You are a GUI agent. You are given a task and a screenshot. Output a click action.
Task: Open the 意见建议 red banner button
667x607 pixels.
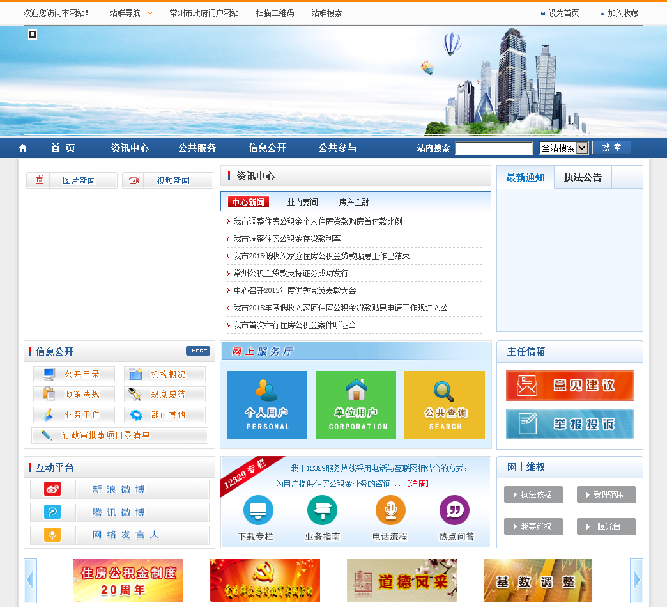(x=570, y=386)
